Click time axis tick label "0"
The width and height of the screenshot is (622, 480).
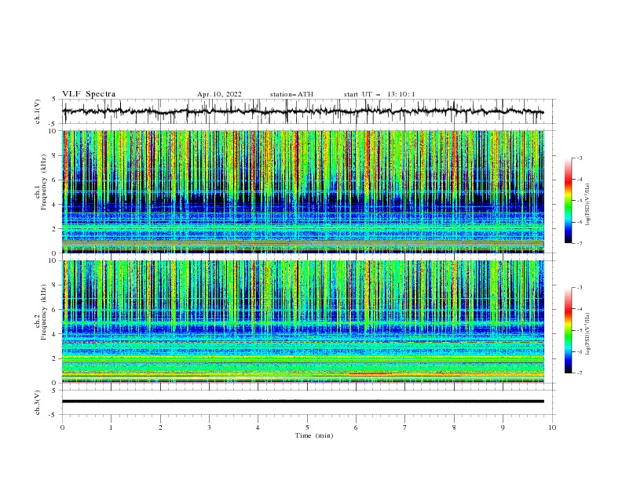tap(62, 427)
